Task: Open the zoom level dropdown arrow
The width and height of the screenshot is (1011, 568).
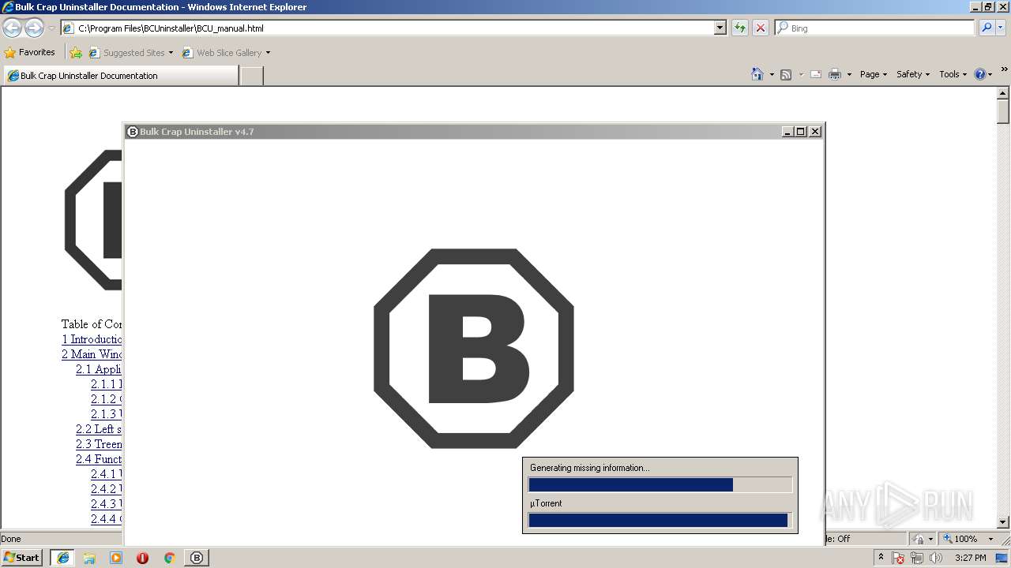Action: 990,539
